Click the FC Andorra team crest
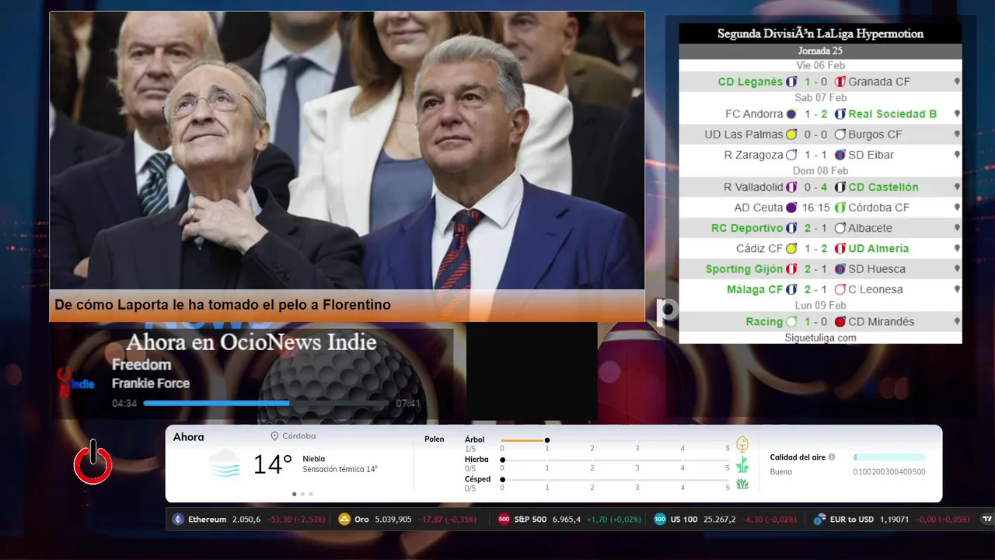Screen dimensions: 995x560 [x=791, y=114]
